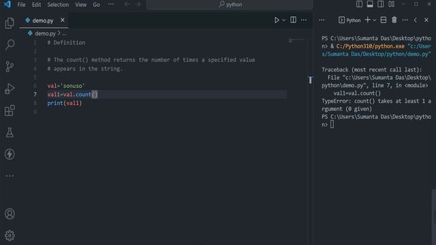
Task: Show more menu bar items
Action: (110, 5)
